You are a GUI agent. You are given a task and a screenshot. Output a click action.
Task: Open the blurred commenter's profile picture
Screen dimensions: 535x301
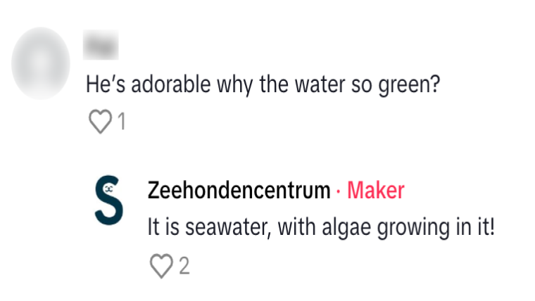41,63
